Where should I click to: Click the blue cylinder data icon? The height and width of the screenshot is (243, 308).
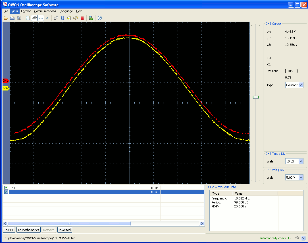(63, 18)
